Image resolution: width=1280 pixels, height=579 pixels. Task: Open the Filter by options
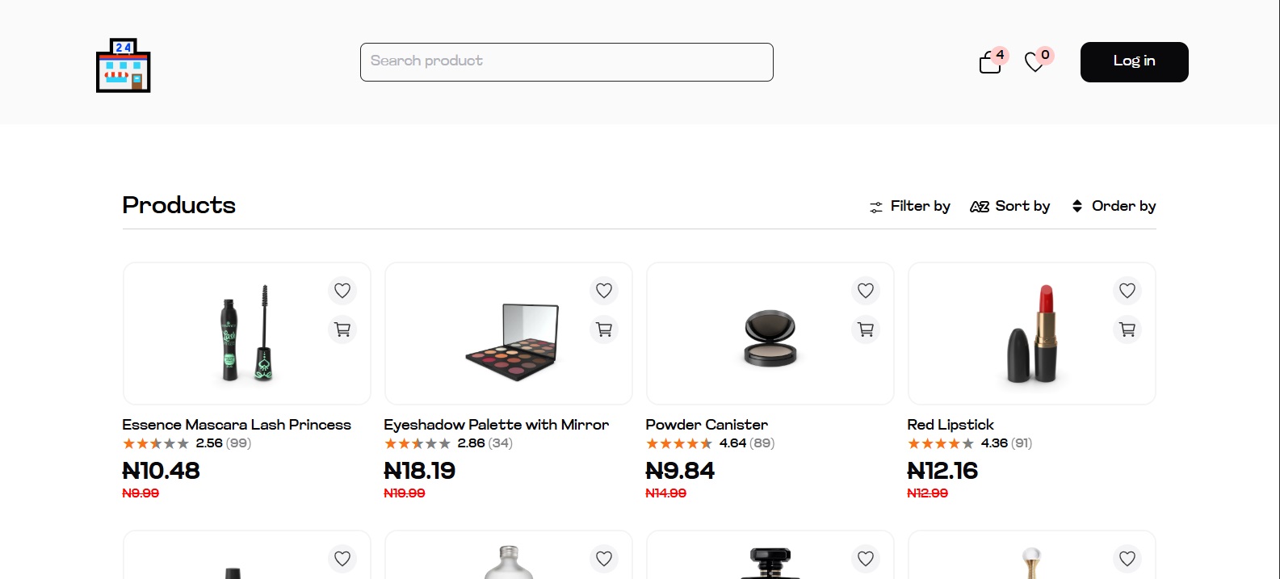(x=910, y=207)
